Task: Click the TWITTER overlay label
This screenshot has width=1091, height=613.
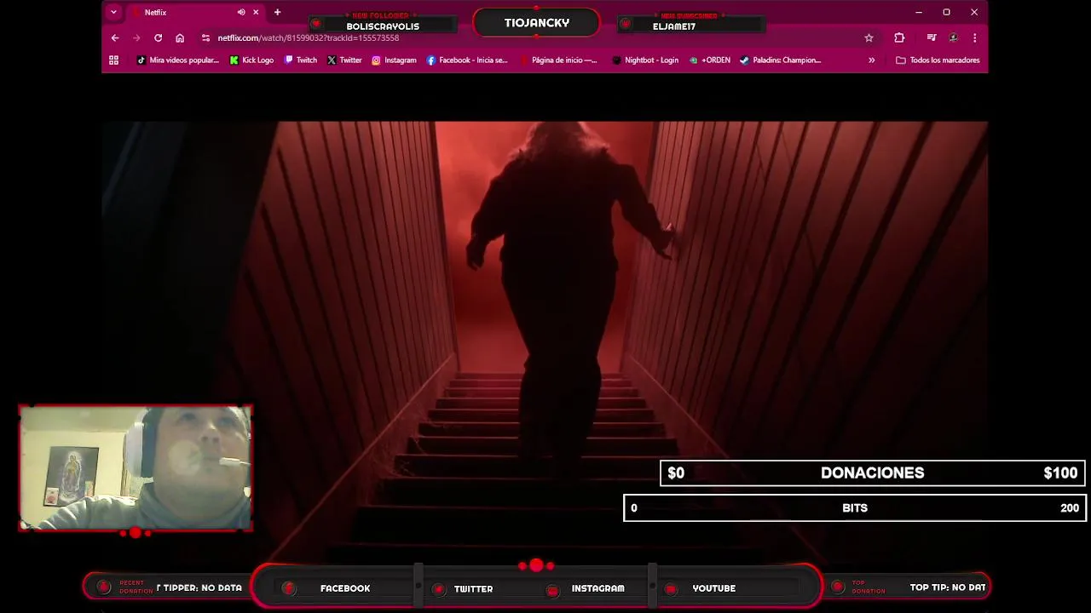Action: (x=473, y=588)
